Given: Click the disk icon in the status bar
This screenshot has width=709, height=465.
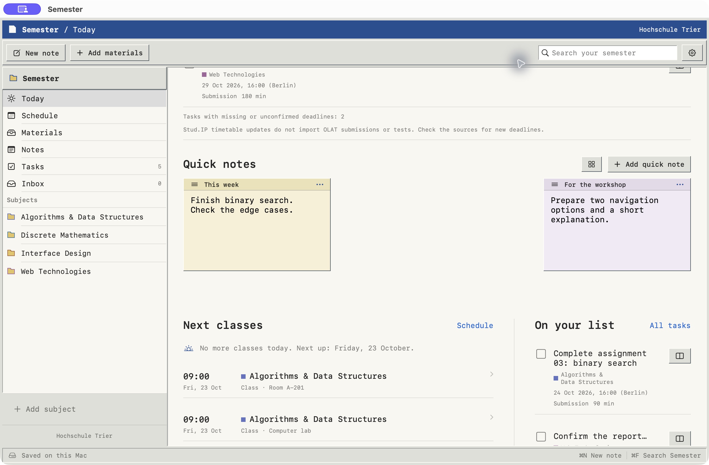Looking at the screenshot, I should coord(12,455).
